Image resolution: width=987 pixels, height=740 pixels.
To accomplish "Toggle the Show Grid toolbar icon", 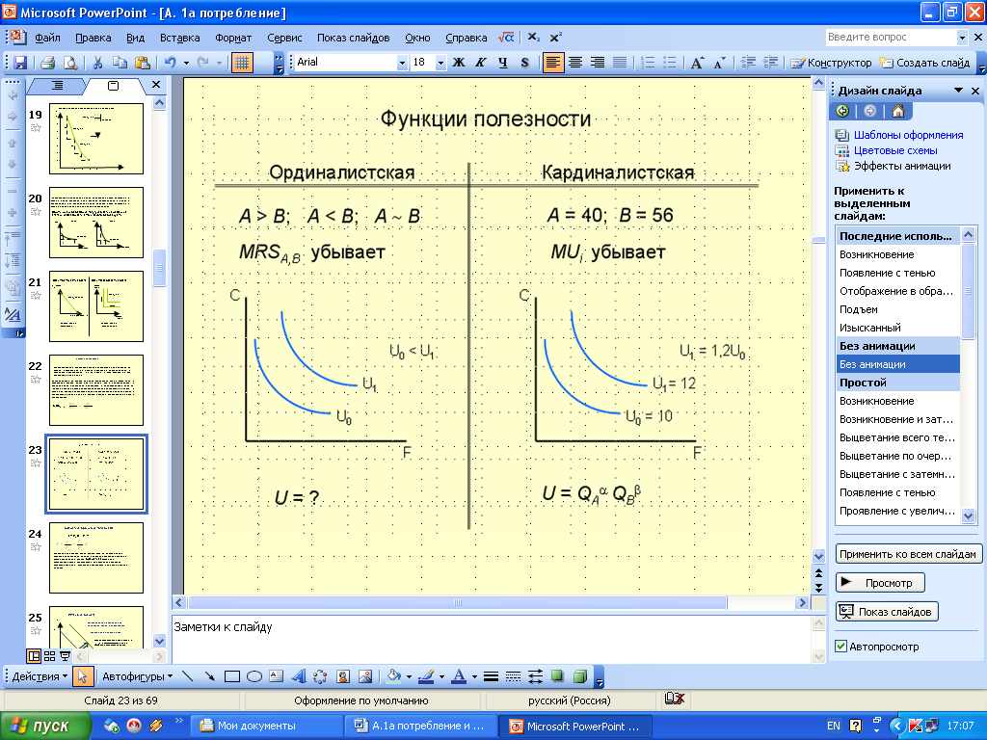I will [242, 63].
